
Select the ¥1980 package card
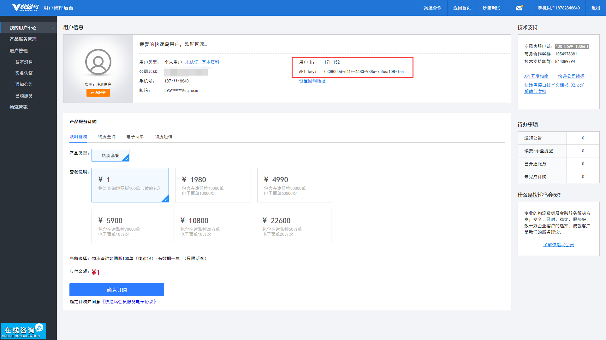tap(213, 185)
